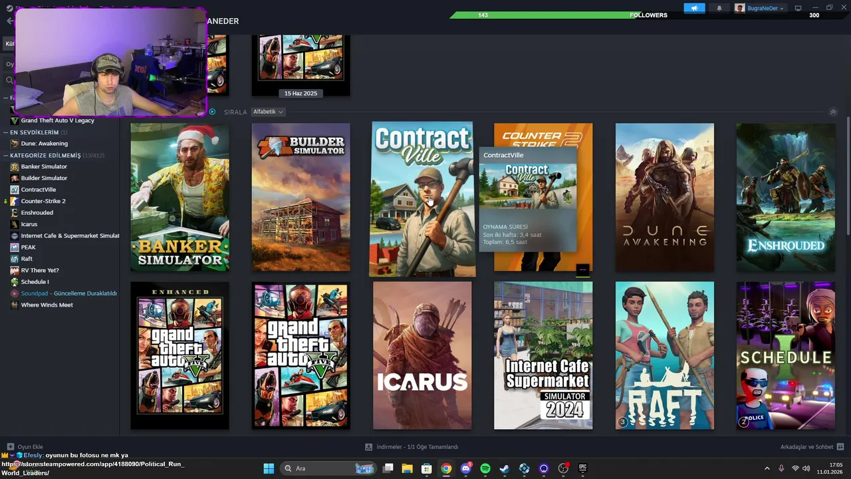Viewport: 851px width, 479px height.
Task: Open Dune Awakening game cover
Action: (665, 197)
